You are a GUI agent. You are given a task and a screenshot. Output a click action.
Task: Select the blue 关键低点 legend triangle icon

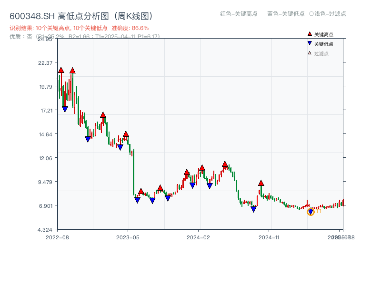click(309, 44)
